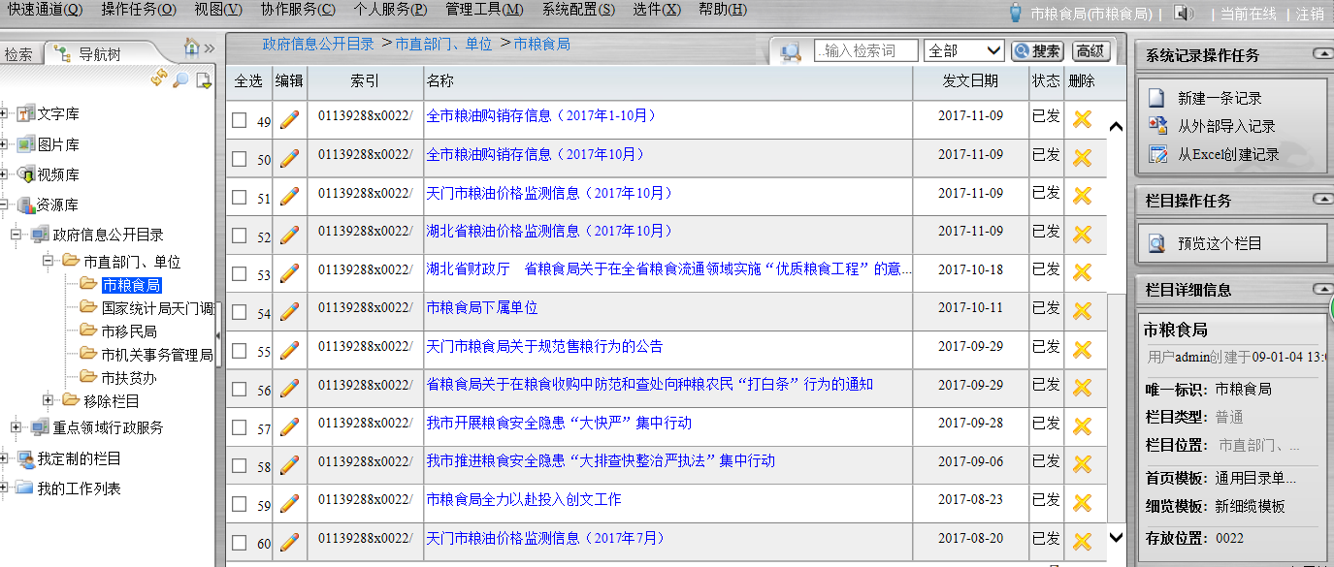This screenshot has width=1334, height=567.
Task: Click the 预览这个栏目 preview icon
Action: (x=1156, y=243)
